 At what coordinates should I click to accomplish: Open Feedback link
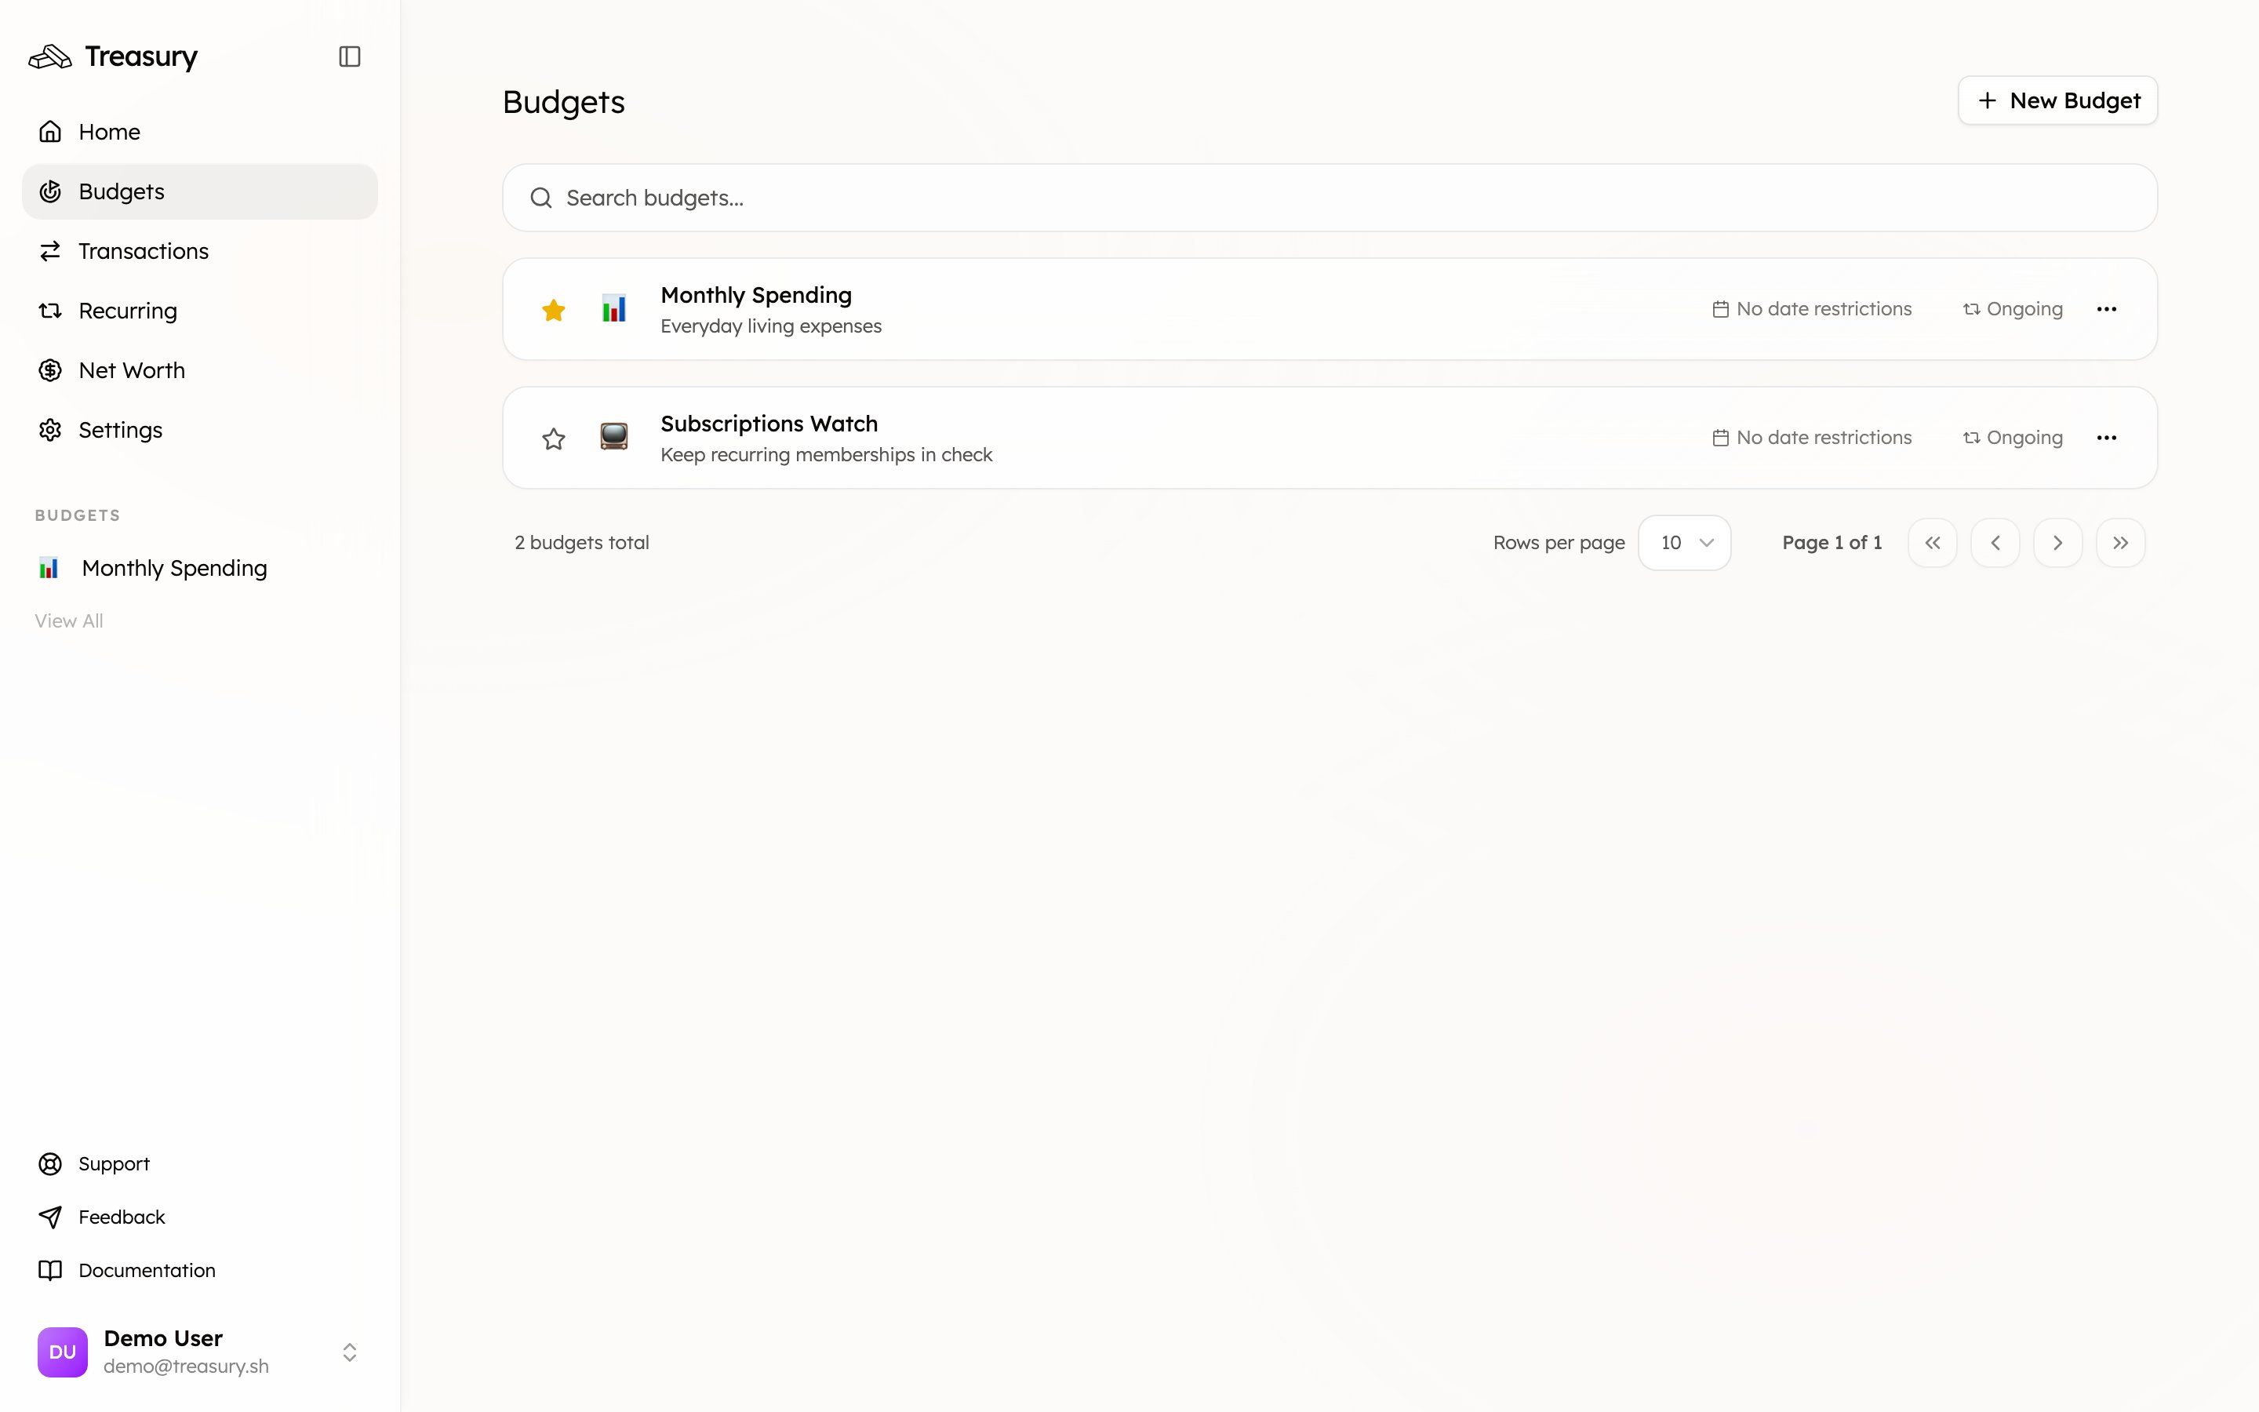coord(122,1217)
